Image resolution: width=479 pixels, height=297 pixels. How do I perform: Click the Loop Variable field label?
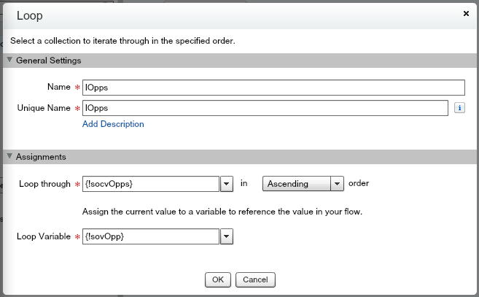(42, 236)
